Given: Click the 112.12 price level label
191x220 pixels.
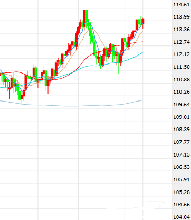Looking at the screenshot, I should (182, 54).
